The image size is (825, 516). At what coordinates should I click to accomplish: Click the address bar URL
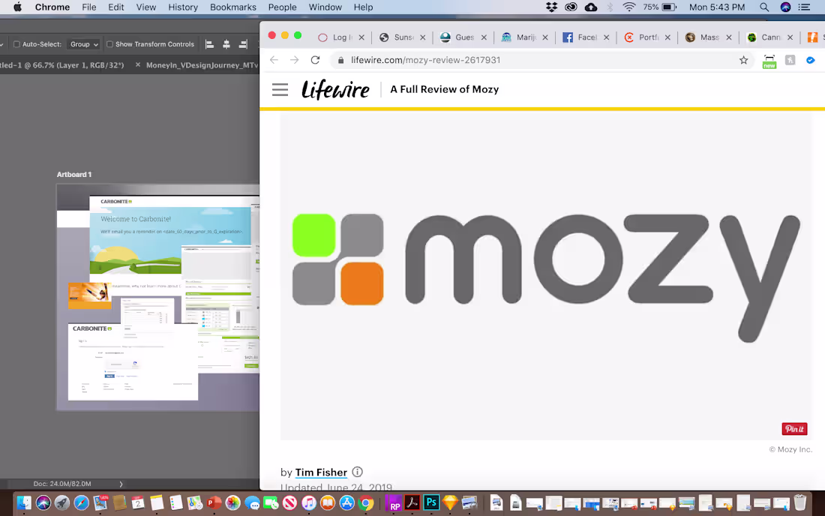425,60
